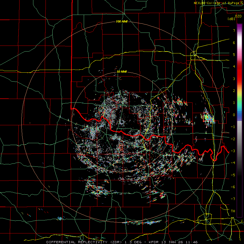This screenshot has height=244, width=244.
Task: Click the -1 value on the color scale
Action: pos(233,127)
